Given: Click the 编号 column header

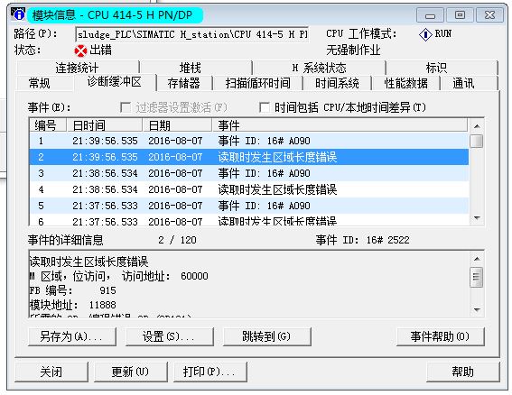Looking at the screenshot, I should click(49, 125).
